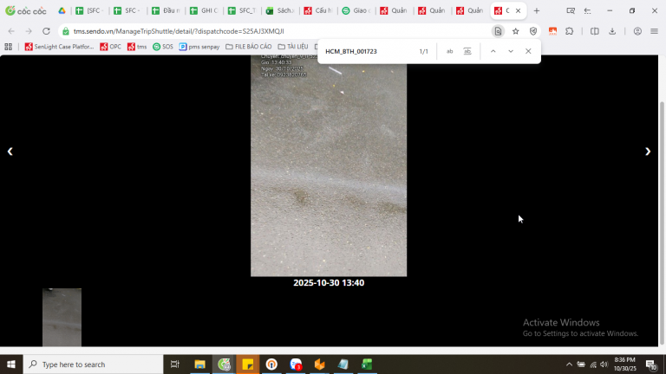Open the browser hamburger menu
Viewport: 666px width, 374px height.
(x=654, y=31)
